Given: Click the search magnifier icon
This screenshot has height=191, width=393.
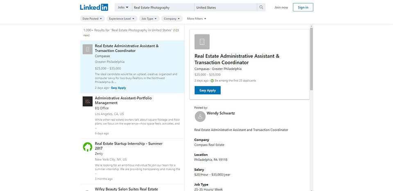Looking at the screenshot, I should [x=261, y=7].
